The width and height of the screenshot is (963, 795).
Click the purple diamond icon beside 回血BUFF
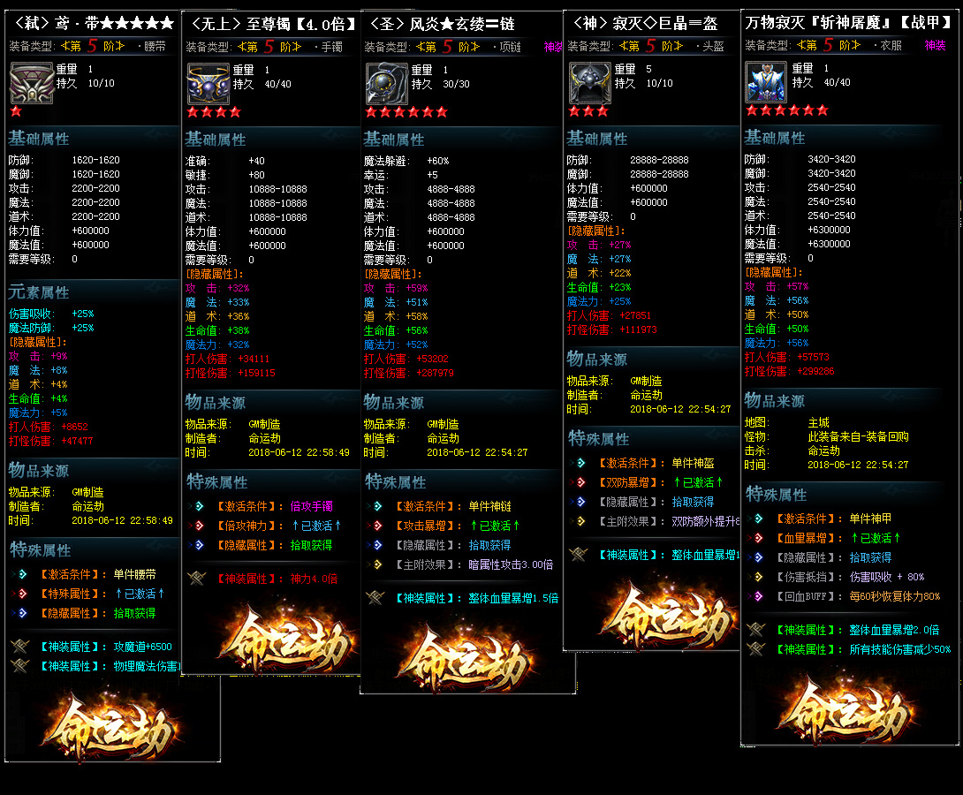coord(758,596)
